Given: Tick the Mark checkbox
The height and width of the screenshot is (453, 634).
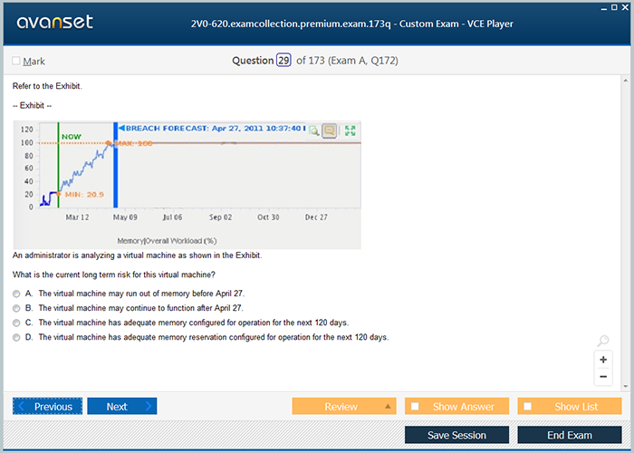Looking at the screenshot, I should (x=16, y=62).
